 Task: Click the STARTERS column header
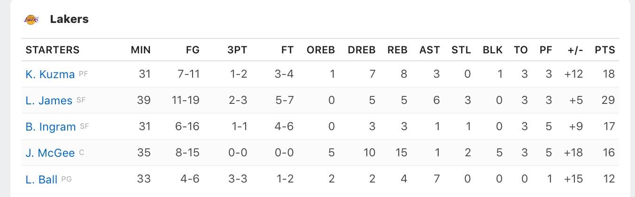[53, 50]
